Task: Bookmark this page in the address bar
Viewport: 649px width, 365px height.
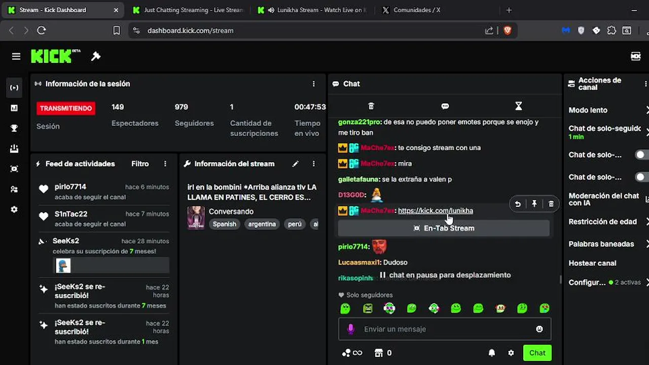Action: click(x=116, y=30)
